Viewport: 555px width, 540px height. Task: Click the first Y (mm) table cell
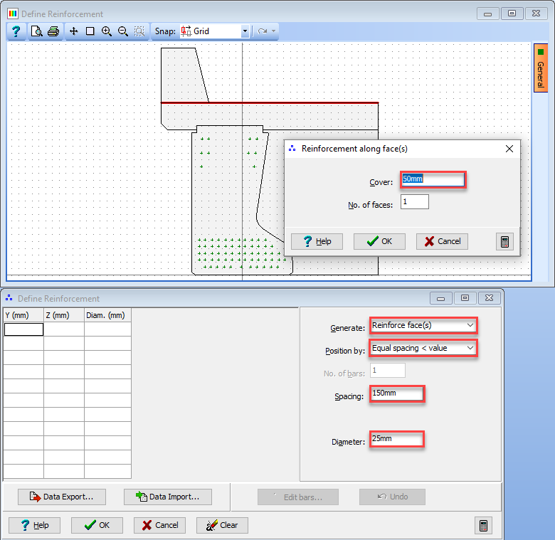[x=23, y=329]
